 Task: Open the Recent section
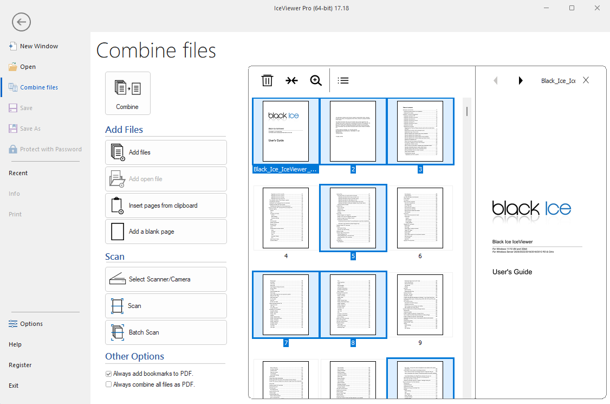[x=18, y=173]
